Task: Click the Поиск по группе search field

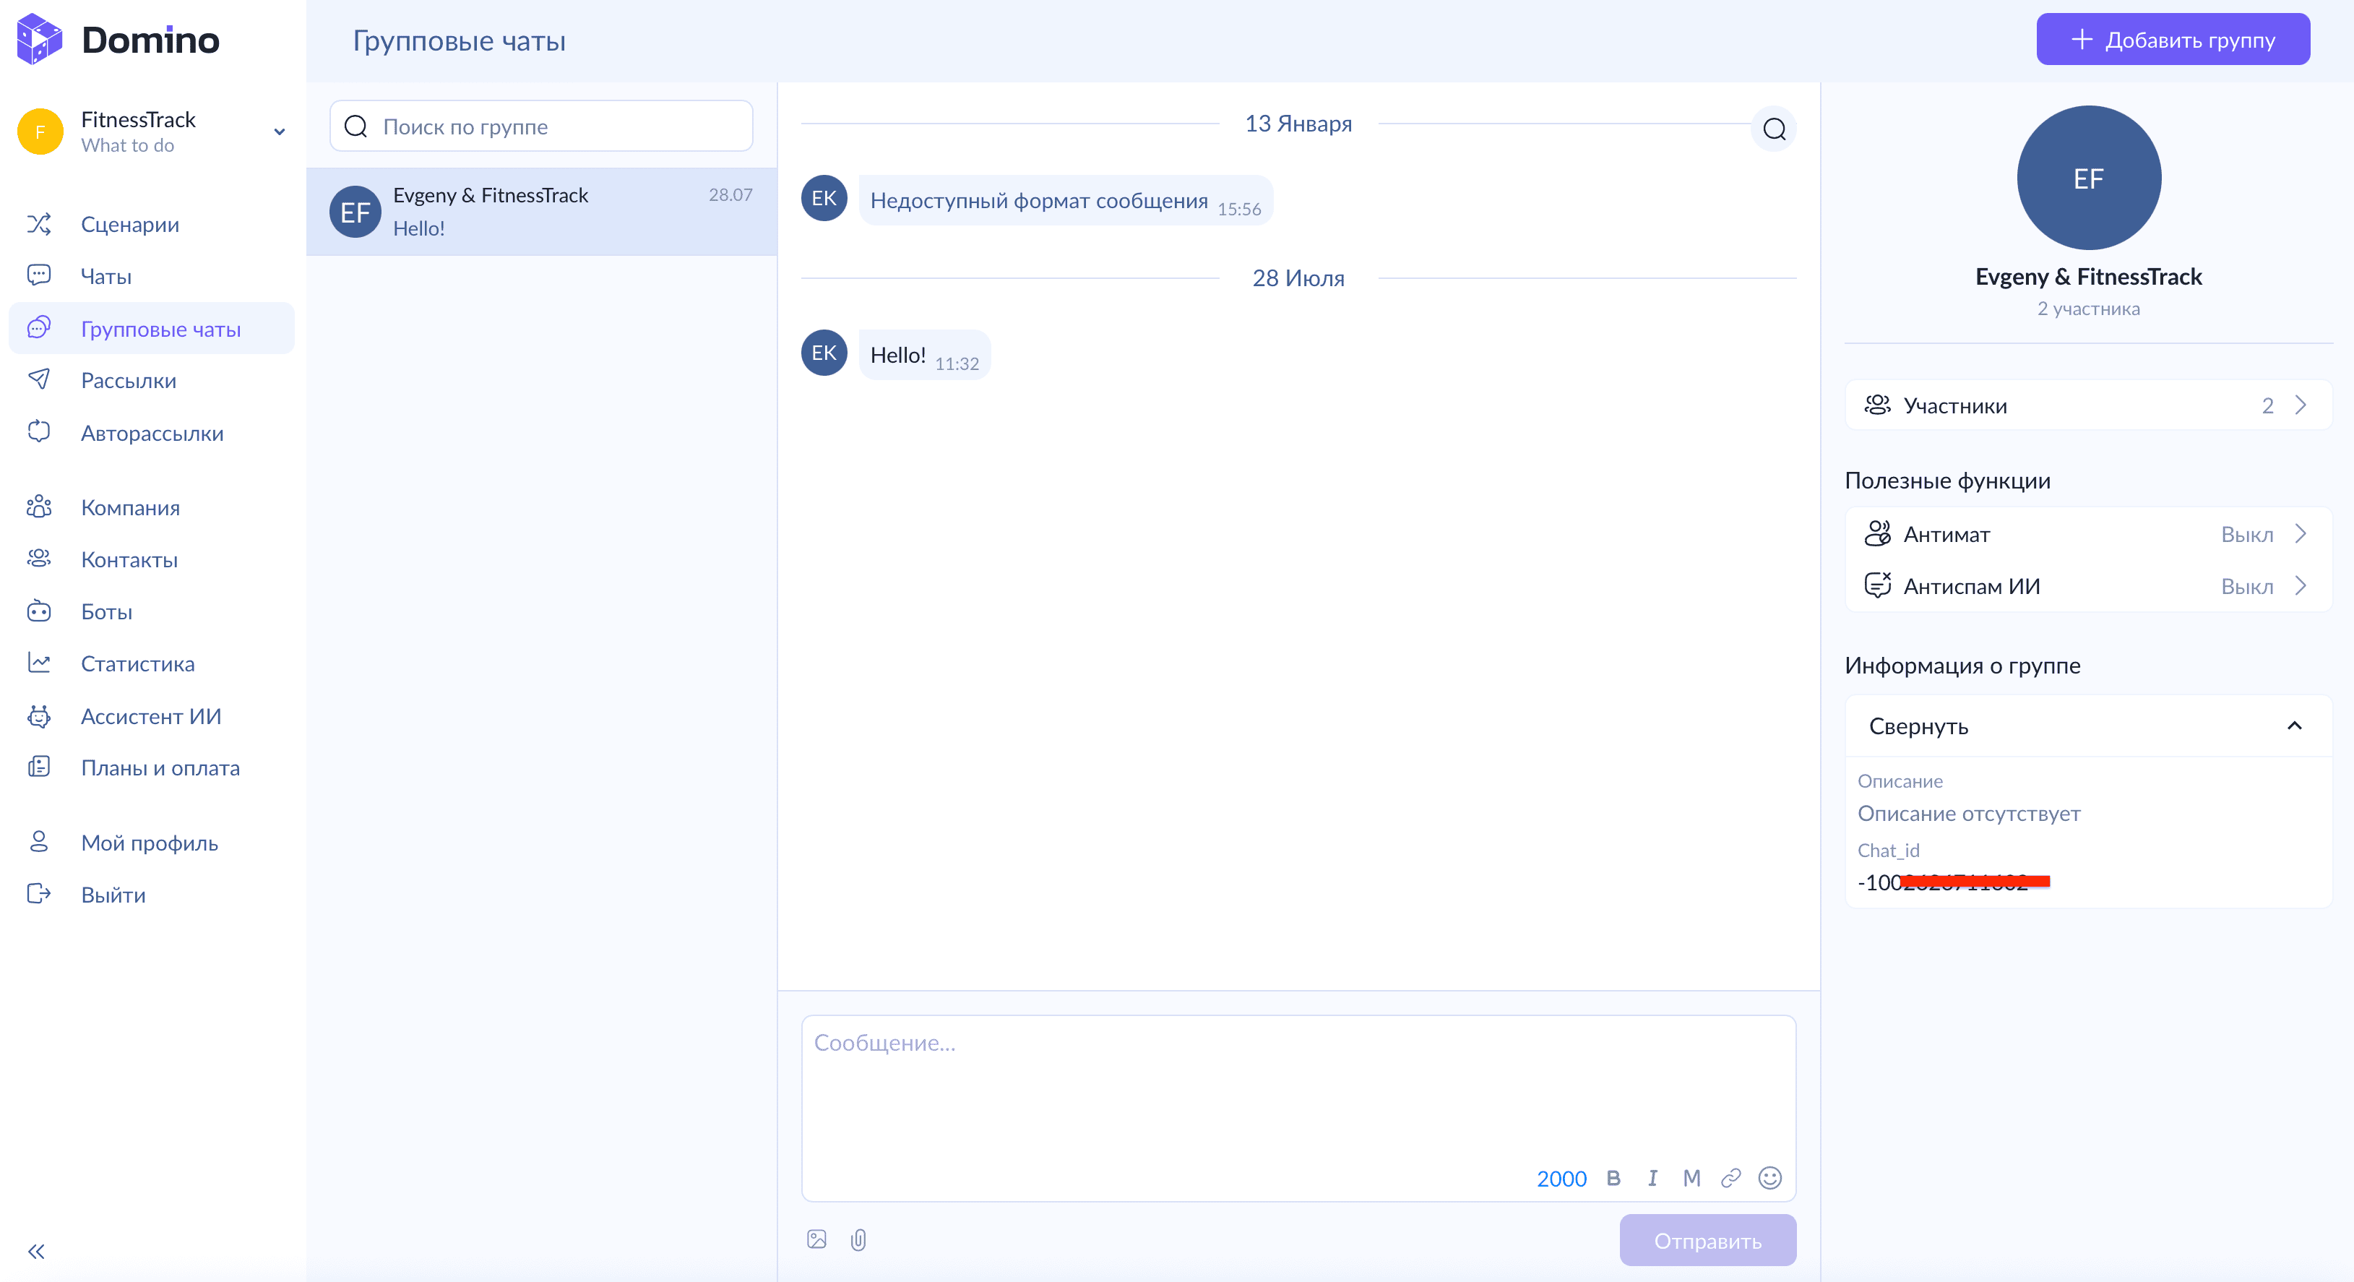Action: pos(541,126)
